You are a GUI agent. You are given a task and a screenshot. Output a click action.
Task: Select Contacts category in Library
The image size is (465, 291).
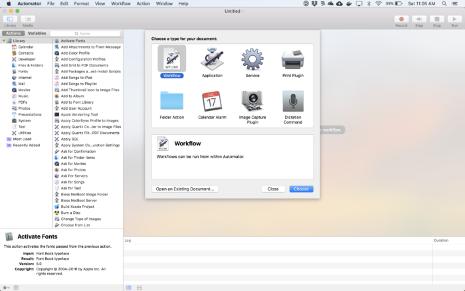click(x=26, y=53)
